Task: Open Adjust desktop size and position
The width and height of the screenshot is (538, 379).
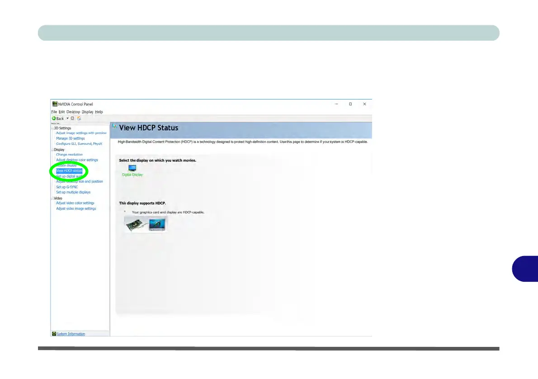Action: pos(79,182)
